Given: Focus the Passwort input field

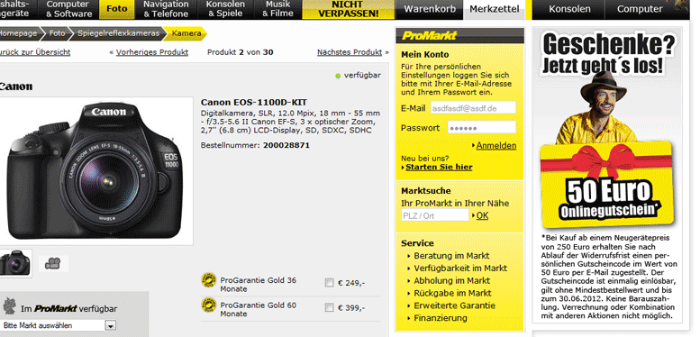Looking at the screenshot, I should (482, 128).
